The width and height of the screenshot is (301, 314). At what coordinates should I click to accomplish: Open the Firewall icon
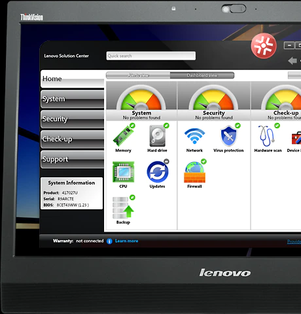click(x=194, y=172)
